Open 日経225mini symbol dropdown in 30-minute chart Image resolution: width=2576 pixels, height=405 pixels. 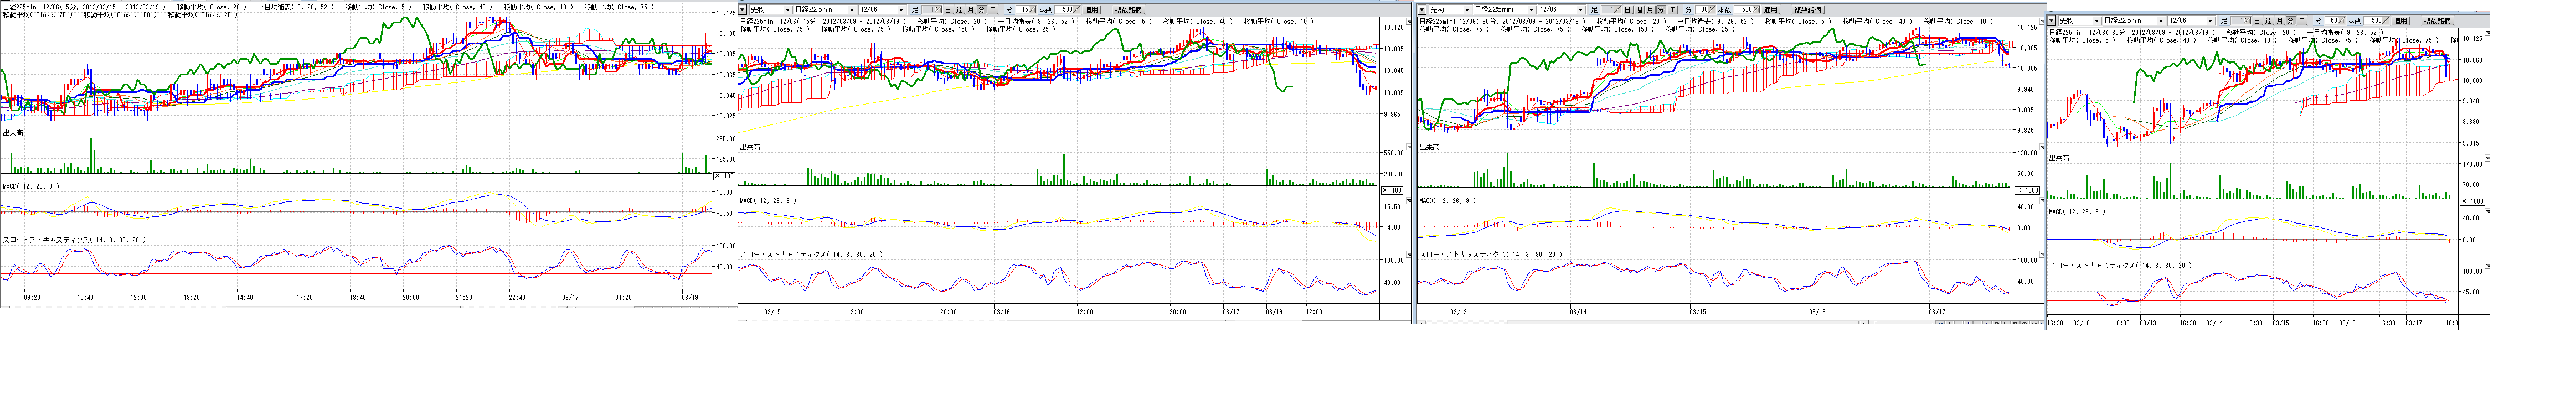1531,10
